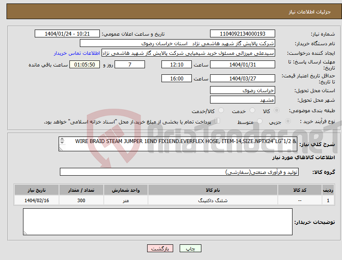Viewport: 342px width, 260px height.
Task: Click the price validity date 1404/03/27 field
Action: 242,78
